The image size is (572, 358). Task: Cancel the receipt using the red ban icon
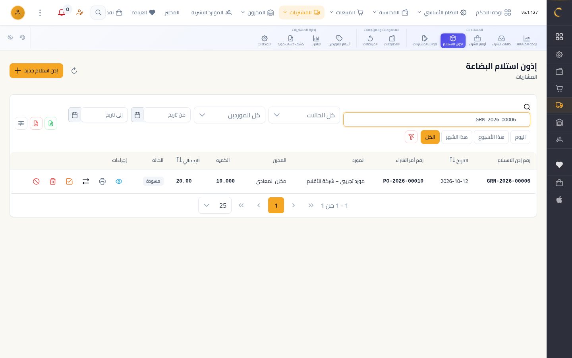(x=36, y=181)
